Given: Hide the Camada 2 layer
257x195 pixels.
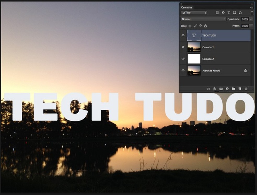Looking at the screenshot, I should (x=183, y=59).
